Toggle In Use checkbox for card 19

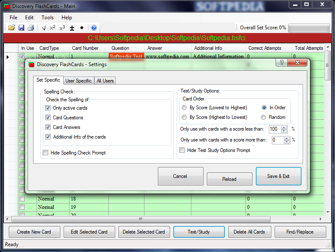coord(22,207)
